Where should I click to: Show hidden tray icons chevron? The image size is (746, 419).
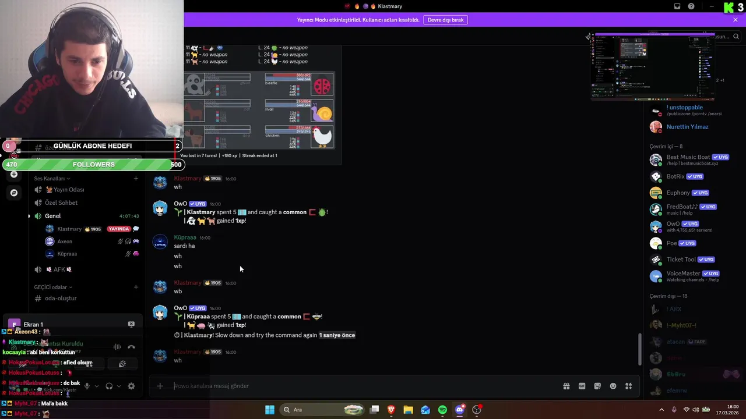coord(661,410)
